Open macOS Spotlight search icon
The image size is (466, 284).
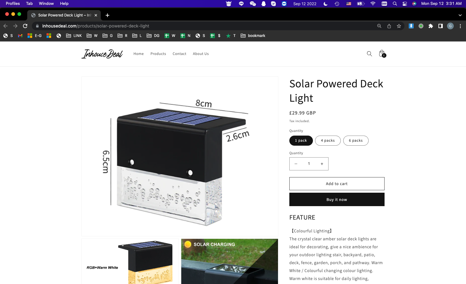tap(395, 4)
